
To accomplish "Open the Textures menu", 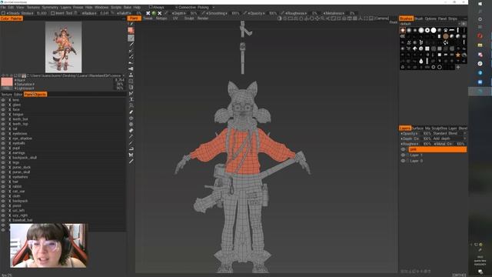I will [33, 7].
